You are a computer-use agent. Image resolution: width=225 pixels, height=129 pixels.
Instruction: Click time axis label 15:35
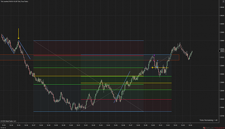point(18,125)
